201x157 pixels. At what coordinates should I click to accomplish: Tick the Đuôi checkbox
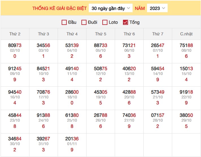click(x=84, y=22)
